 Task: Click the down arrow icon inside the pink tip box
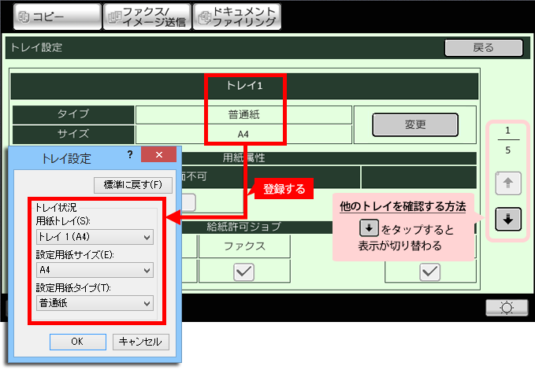coord(369,228)
